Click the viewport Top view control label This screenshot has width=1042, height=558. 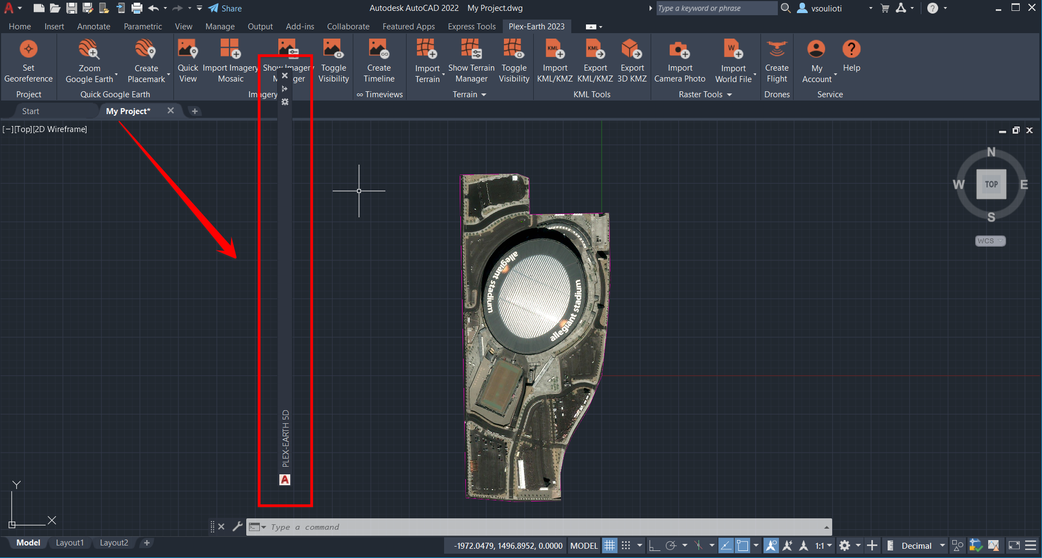(22, 129)
